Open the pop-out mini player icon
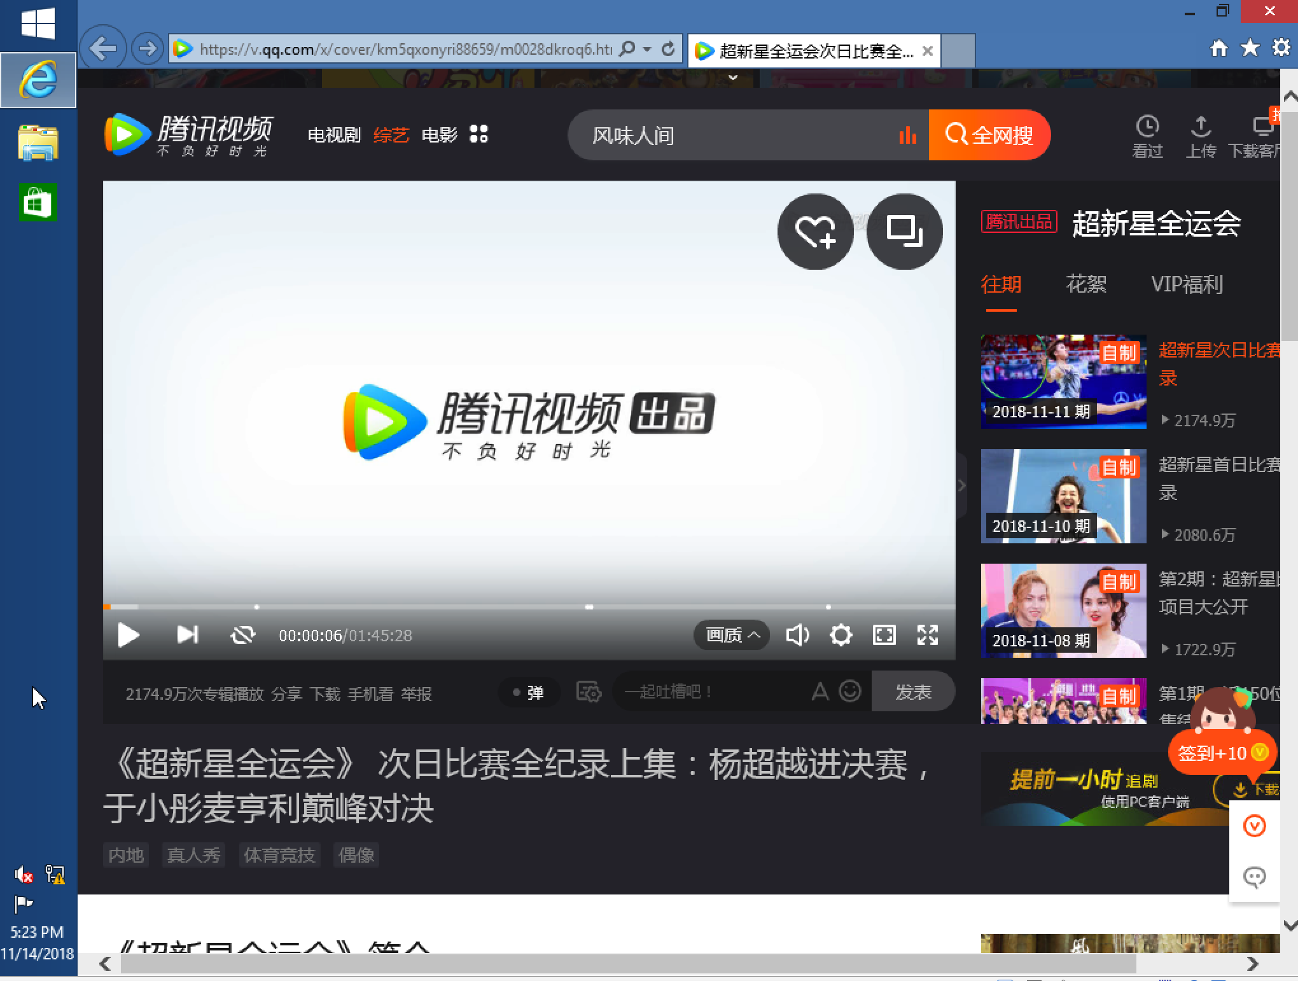1298x981 pixels. click(x=905, y=232)
